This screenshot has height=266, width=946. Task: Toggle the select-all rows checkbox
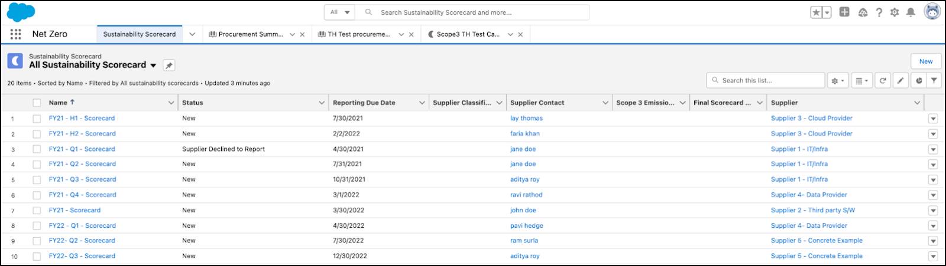tap(37, 103)
